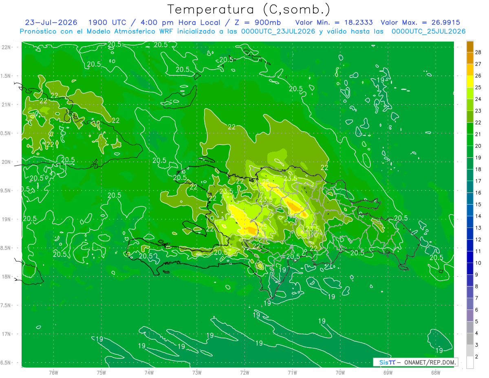Click the colorbar label '10'
The height and width of the screenshot is (378, 489).
pos(478,263)
